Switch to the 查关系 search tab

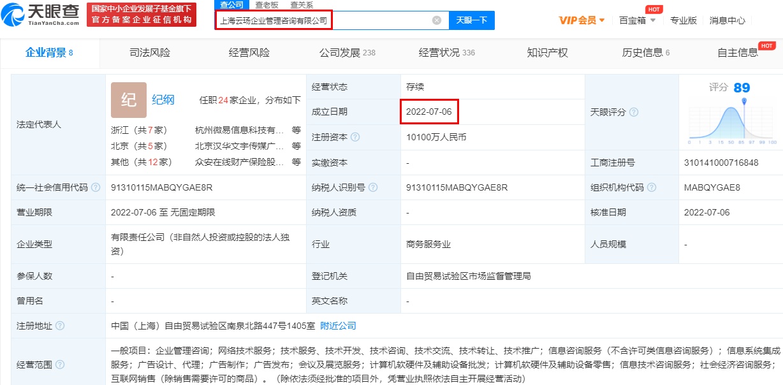point(302,4)
